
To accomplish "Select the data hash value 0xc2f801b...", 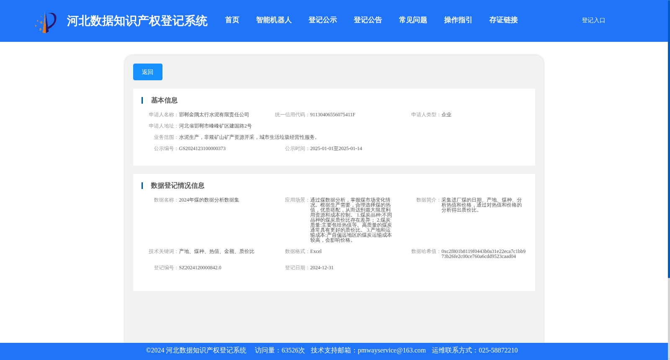I will coord(483,254).
